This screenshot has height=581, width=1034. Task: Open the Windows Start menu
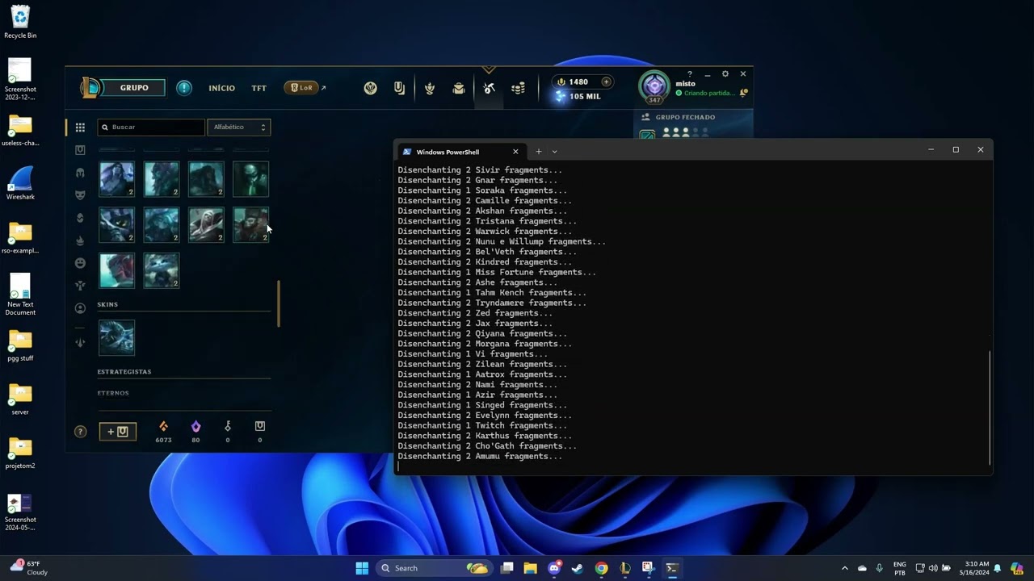pos(362,568)
